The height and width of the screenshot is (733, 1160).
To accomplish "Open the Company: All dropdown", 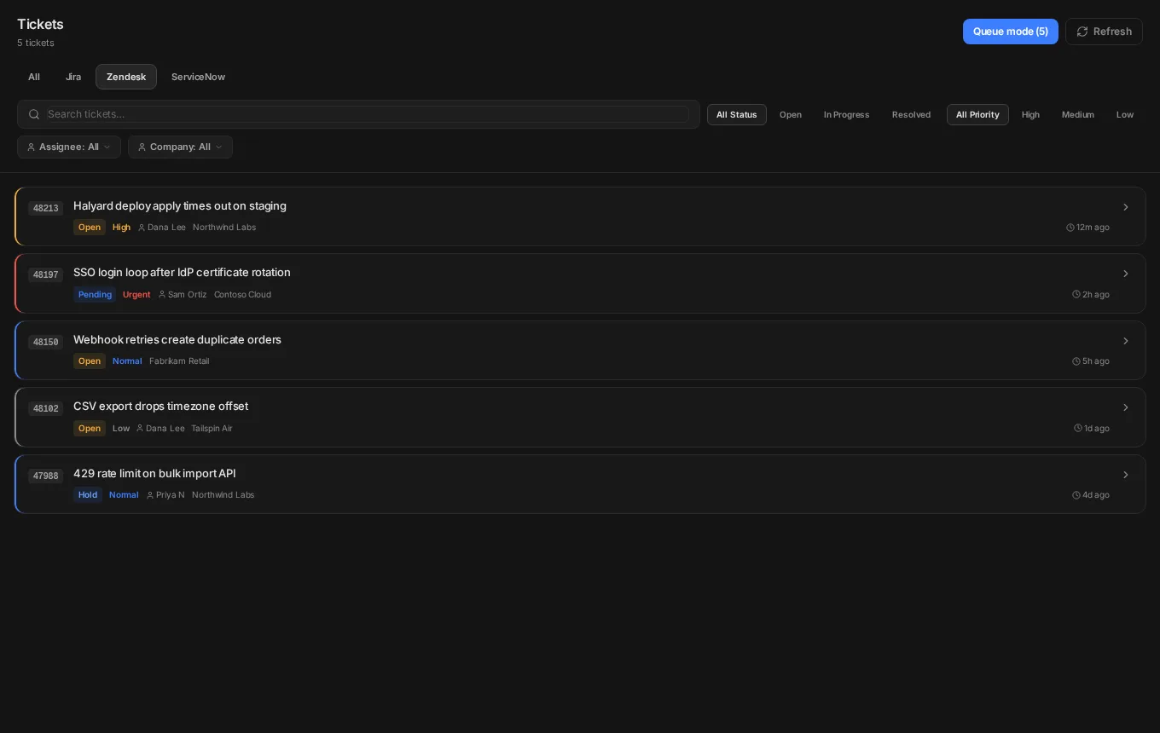I will [180, 147].
